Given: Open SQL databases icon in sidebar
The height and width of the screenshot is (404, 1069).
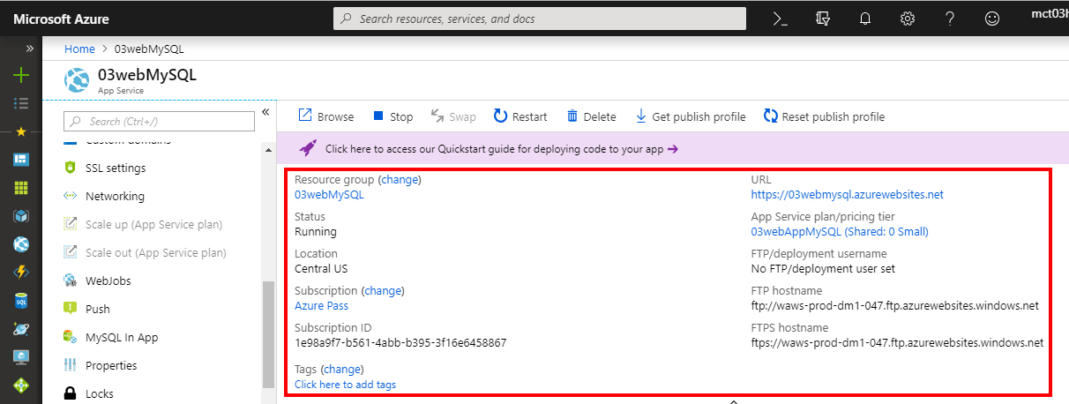Looking at the screenshot, I should (x=21, y=301).
